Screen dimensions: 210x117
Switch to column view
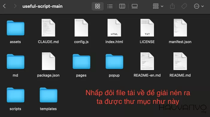[122, 6]
